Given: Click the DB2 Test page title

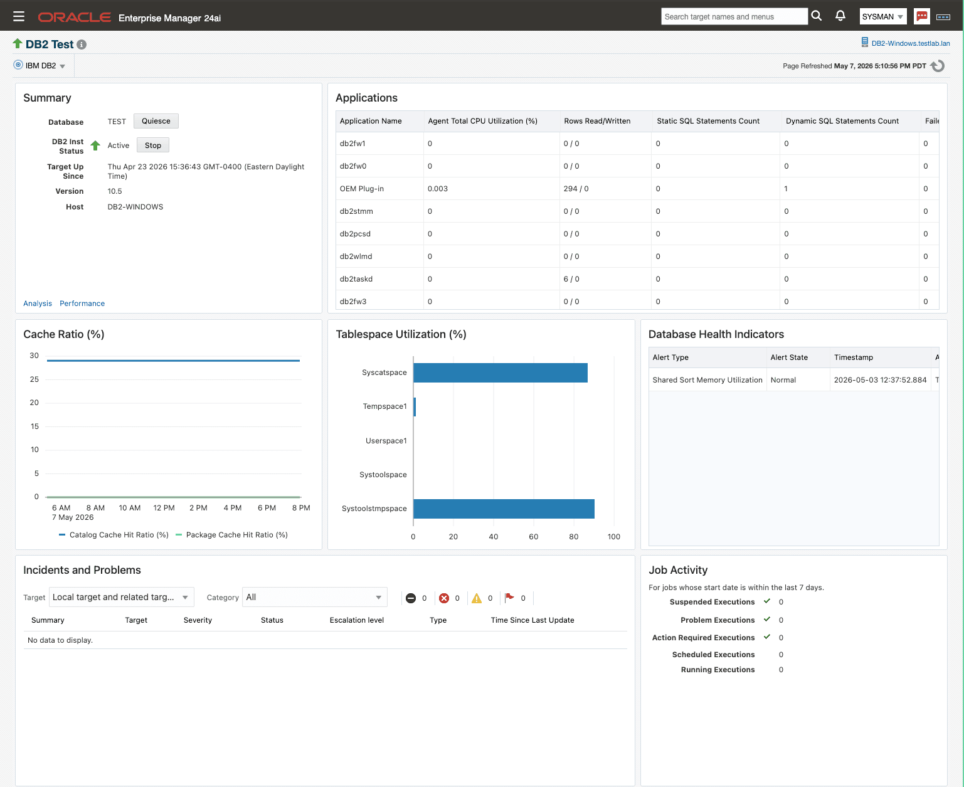Looking at the screenshot, I should (50, 45).
